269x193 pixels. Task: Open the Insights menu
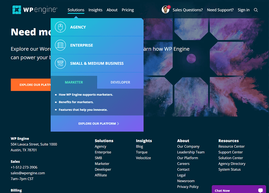95,10
